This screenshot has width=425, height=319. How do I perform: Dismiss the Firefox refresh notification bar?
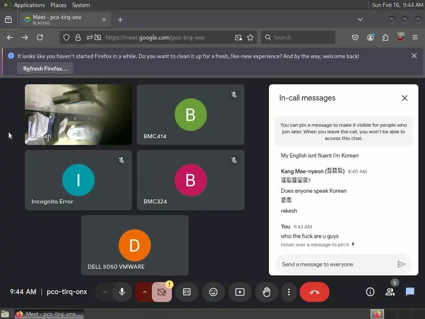(414, 56)
